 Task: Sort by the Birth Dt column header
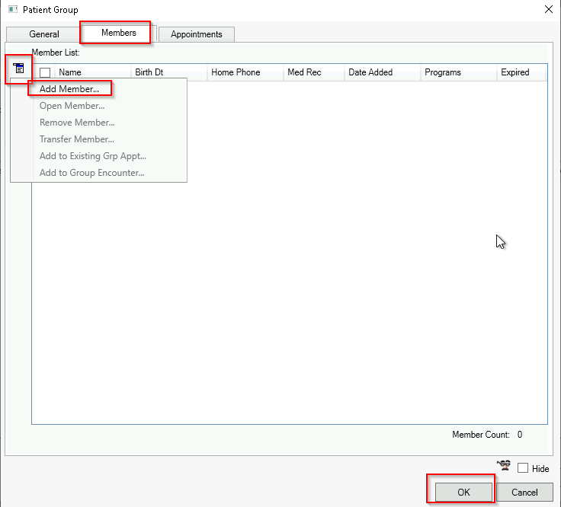(x=169, y=72)
